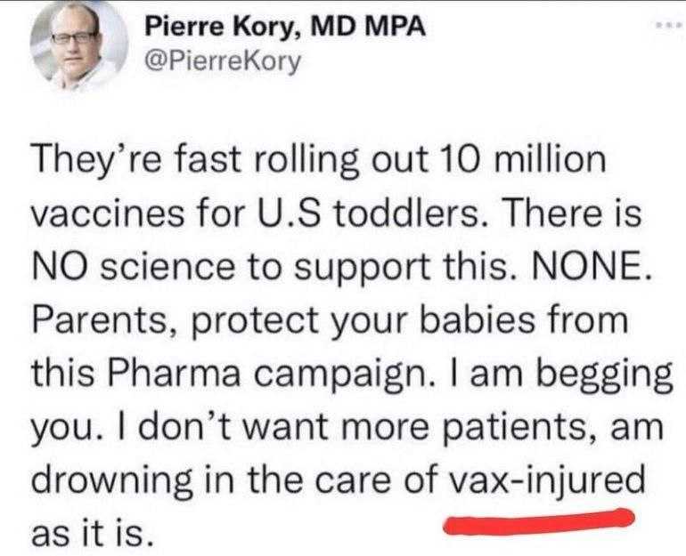Click the opening word They're
The height and width of the screenshot is (556, 686).
[97, 161]
